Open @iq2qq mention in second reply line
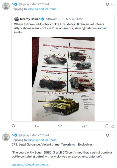The image size is (117, 168). tap(33, 140)
